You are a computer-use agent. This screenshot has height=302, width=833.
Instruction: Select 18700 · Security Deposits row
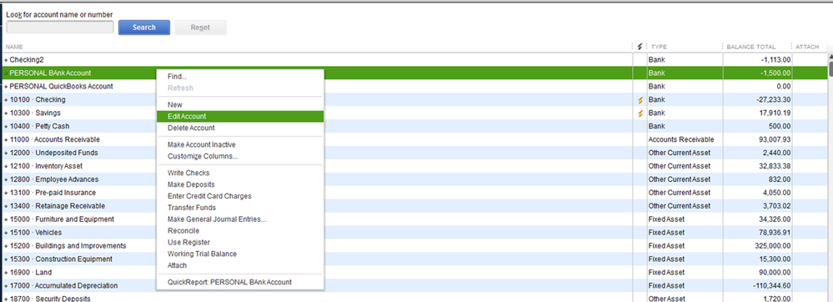click(414, 297)
